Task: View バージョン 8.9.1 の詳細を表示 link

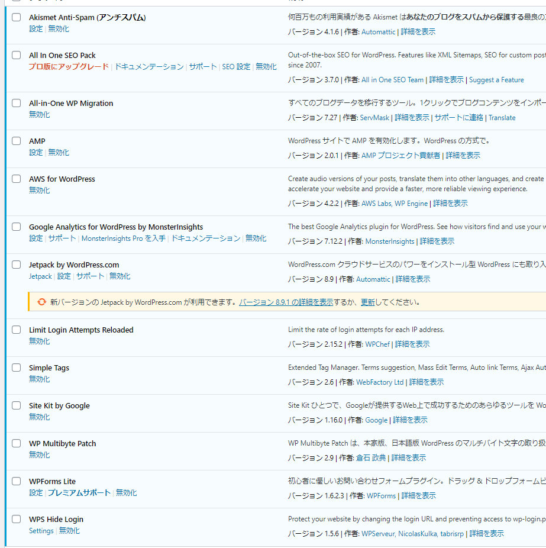Action: (286, 302)
